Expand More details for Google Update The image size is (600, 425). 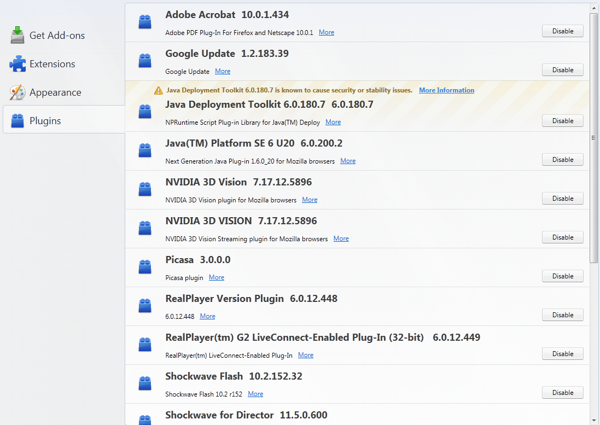[223, 71]
